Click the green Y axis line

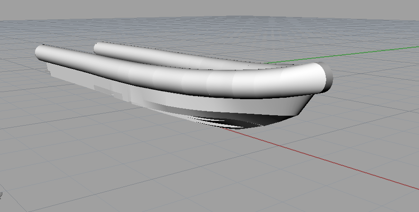(342, 55)
